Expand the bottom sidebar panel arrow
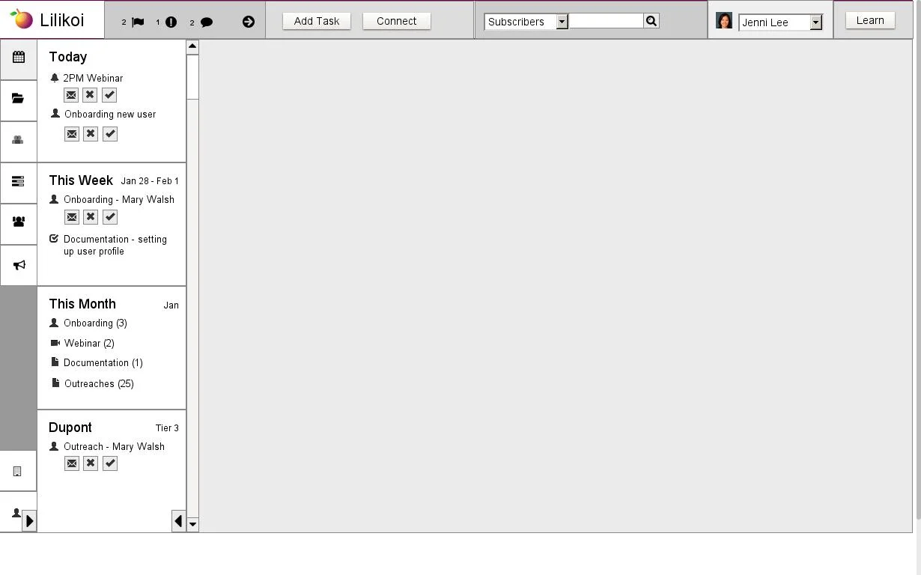Screen dimensions: 921x575 (x=30, y=520)
